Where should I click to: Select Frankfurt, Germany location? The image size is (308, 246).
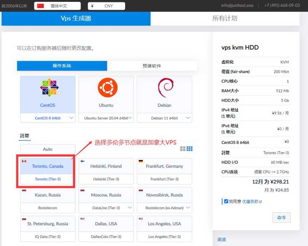pyautogui.click(x=164, y=166)
